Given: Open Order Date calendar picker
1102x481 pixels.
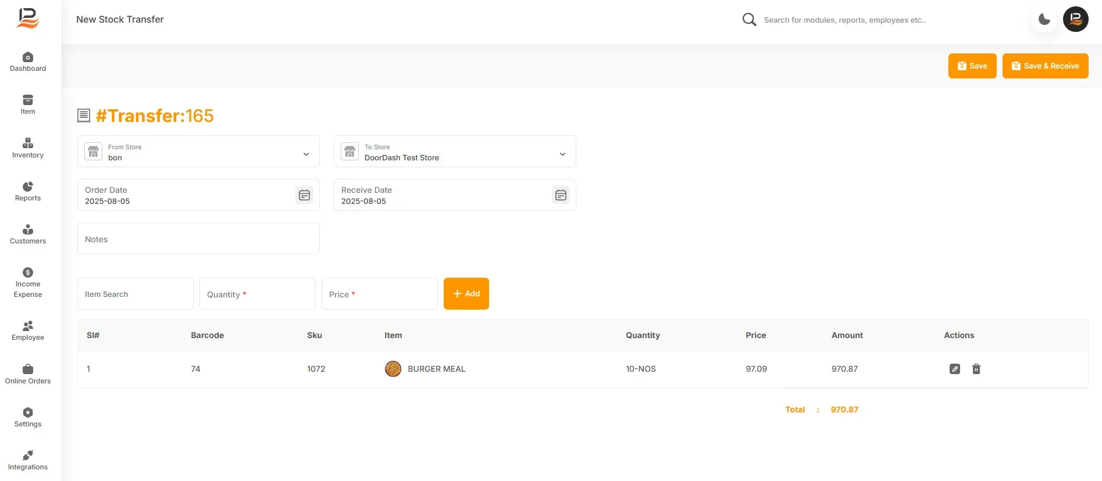Looking at the screenshot, I should (x=304, y=195).
